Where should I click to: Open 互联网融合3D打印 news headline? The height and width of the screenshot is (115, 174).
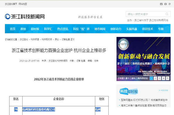(144, 100)
